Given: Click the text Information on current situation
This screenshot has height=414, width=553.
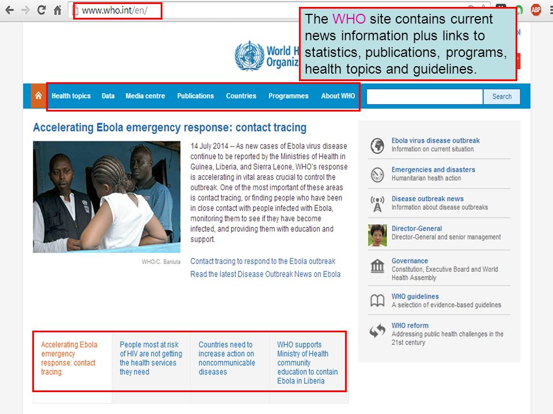Looking at the screenshot, I should pyautogui.click(x=433, y=149).
